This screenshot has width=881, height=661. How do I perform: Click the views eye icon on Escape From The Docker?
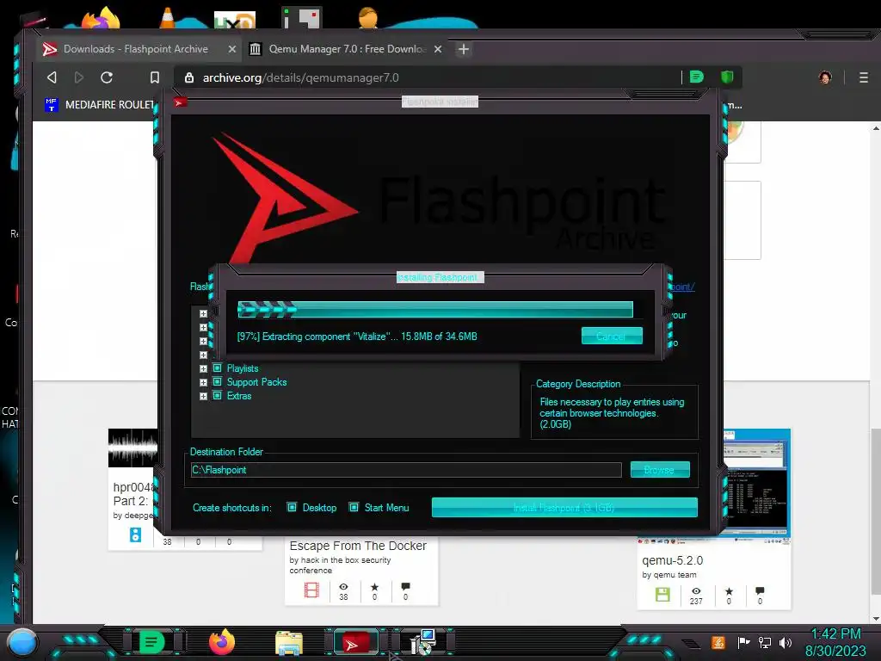coord(343,587)
